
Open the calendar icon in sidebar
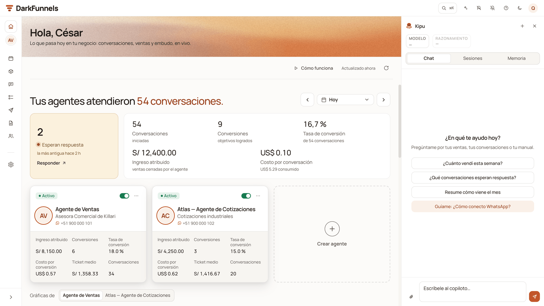click(11, 58)
